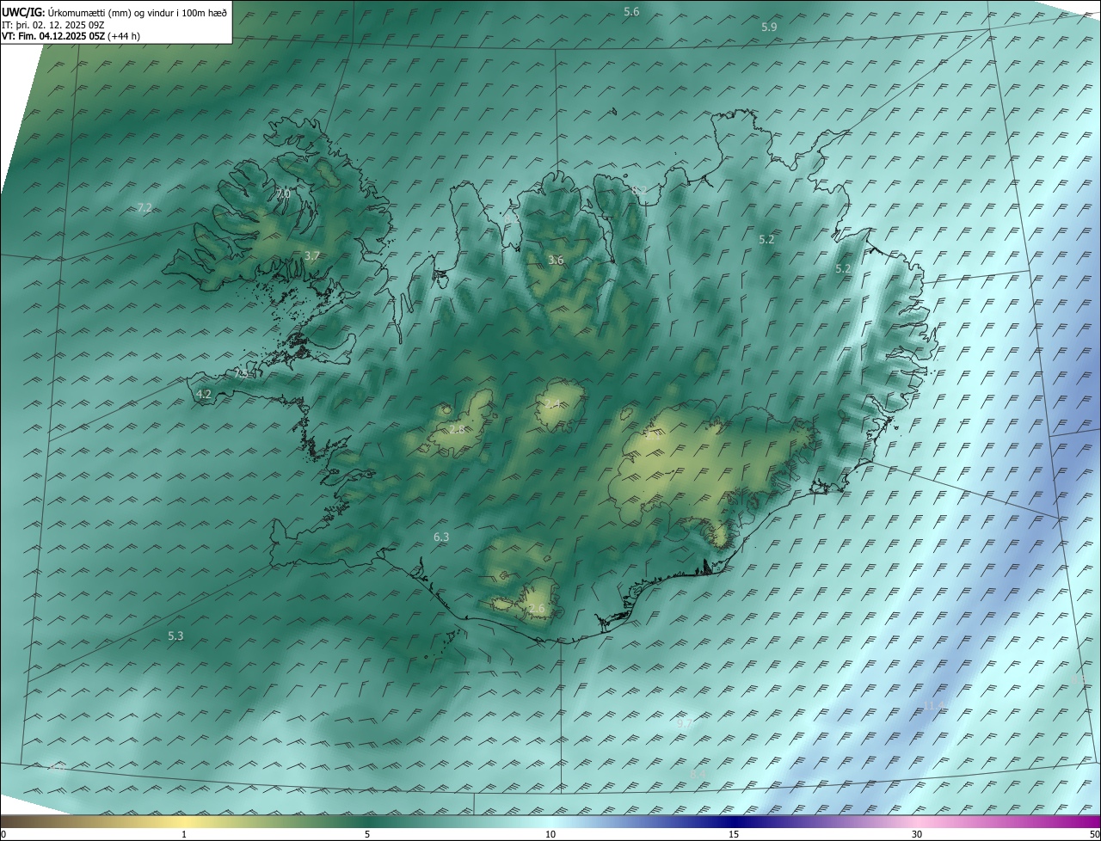Click the 10 tick on color scale
This screenshot has height=841, width=1101.
pos(550,834)
